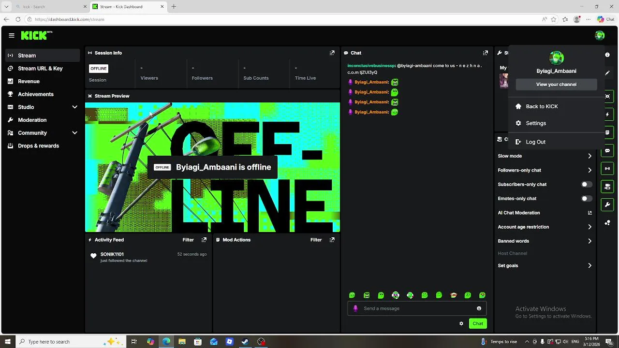Click the browser refresh button
The width and height of the screenshot is (619, 348).
click(18, 19)
